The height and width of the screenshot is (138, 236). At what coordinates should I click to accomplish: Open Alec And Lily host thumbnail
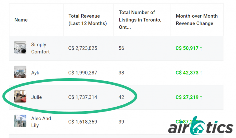point(20,121)
